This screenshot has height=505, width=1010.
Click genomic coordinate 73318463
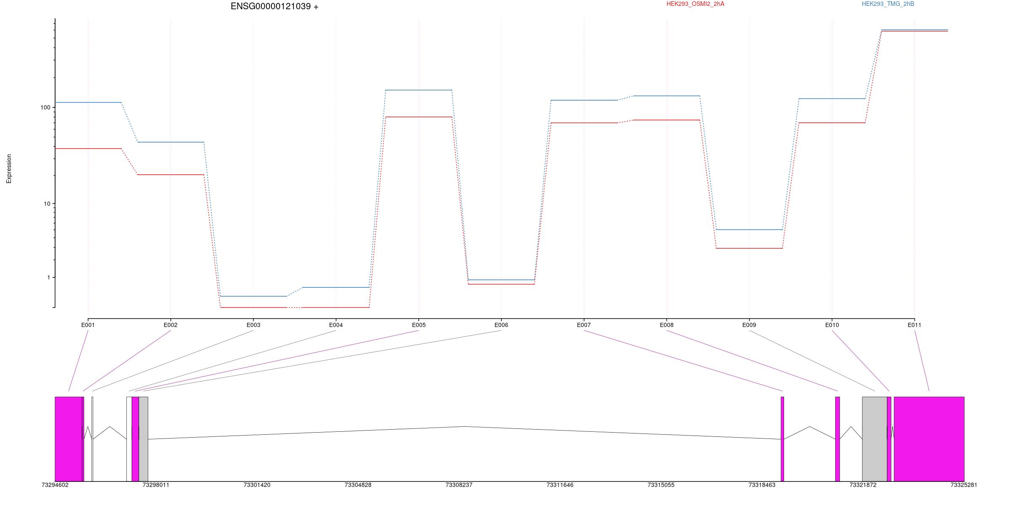point(762,485)
